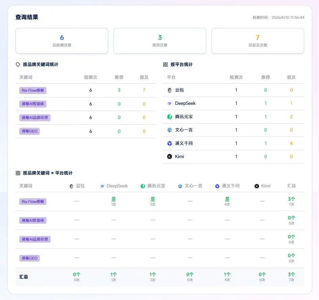
Task: Click the DeepSeek whale icon in platform stats list
Action: pyautogui.click(x=170, y=103)
